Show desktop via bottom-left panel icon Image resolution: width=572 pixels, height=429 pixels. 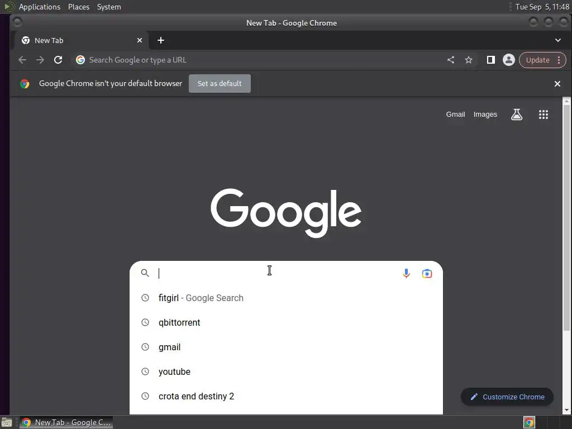[x=7, y=422]
